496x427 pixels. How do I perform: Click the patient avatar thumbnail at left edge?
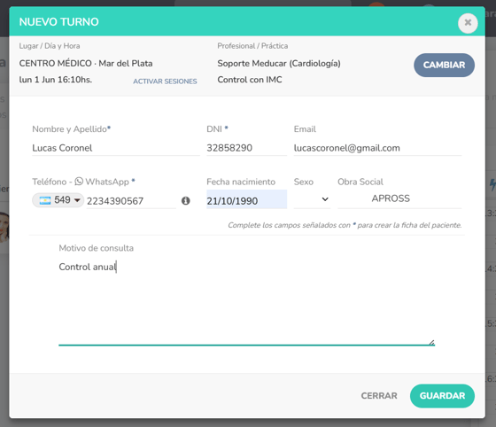coord(4,227)
